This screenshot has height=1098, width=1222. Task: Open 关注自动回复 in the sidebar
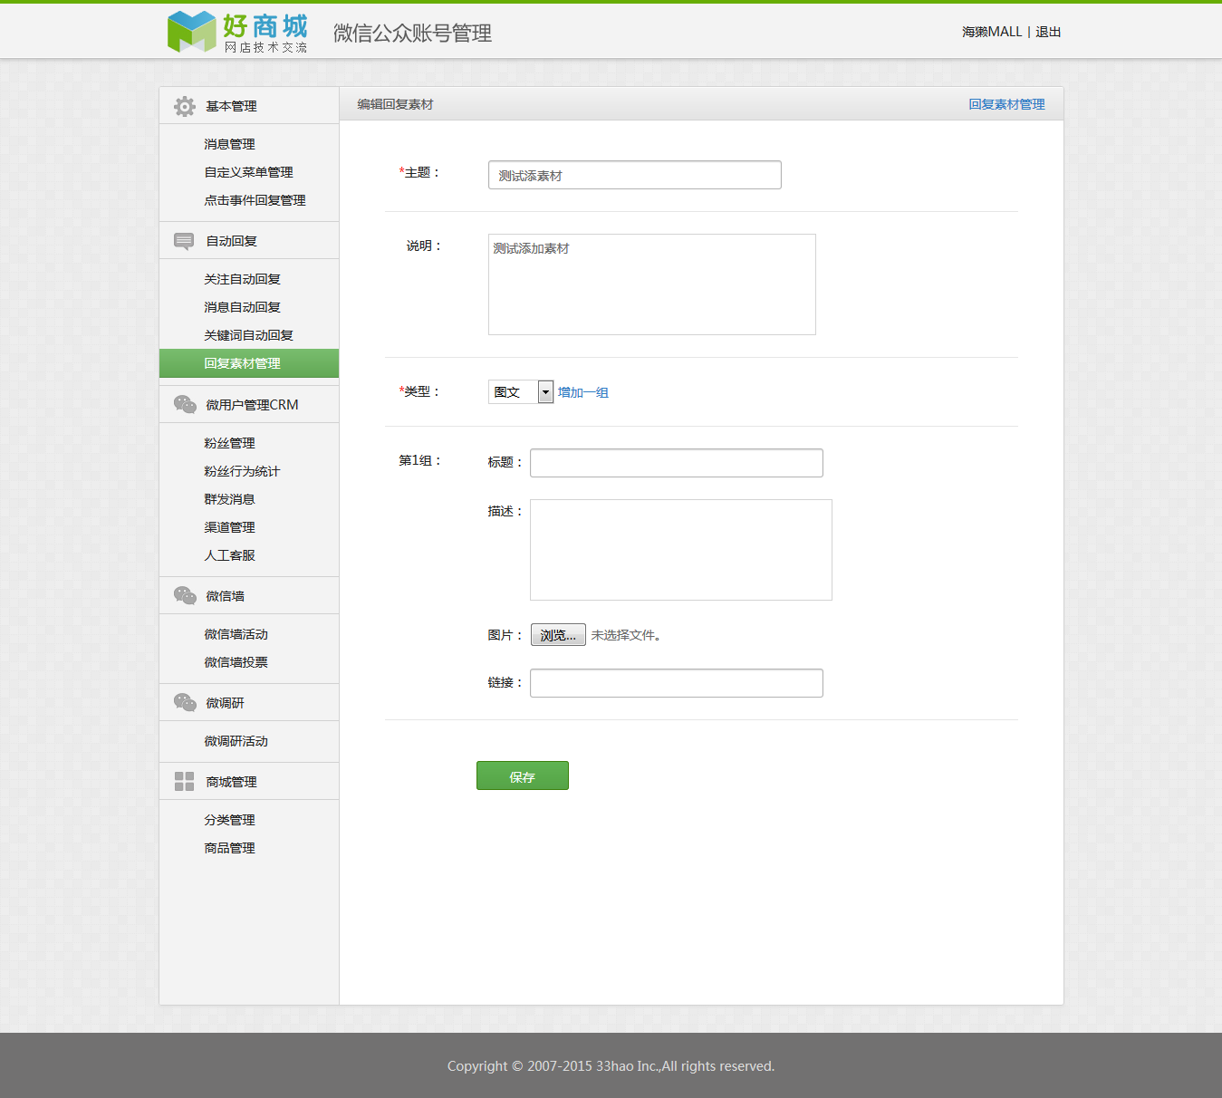coord(242,279)
